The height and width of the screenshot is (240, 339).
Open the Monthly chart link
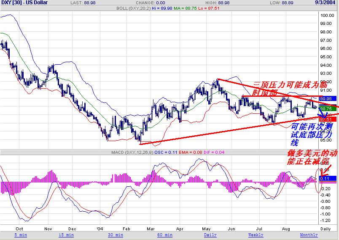pyautogui.click(x=309, y=235)
